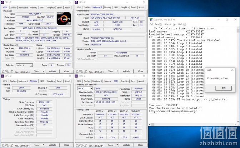Click Module Size 8 GBytes field
This screenshot has width=240, height=148.
point(138,89)
